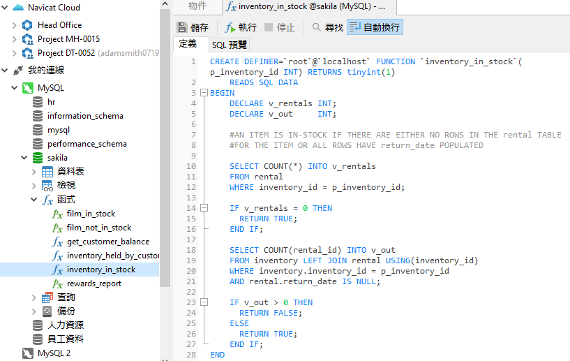
Task: Expand the Head Office project node
Action: tap(15, 25)
